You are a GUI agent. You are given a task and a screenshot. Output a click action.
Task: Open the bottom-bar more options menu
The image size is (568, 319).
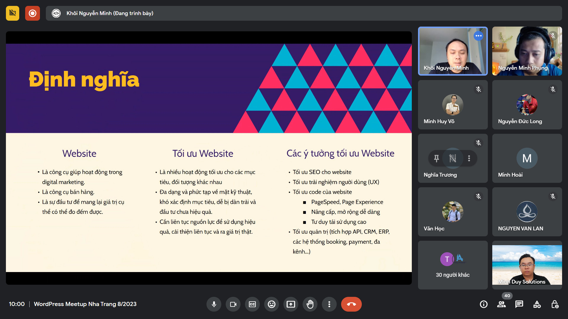coord(329,304)
